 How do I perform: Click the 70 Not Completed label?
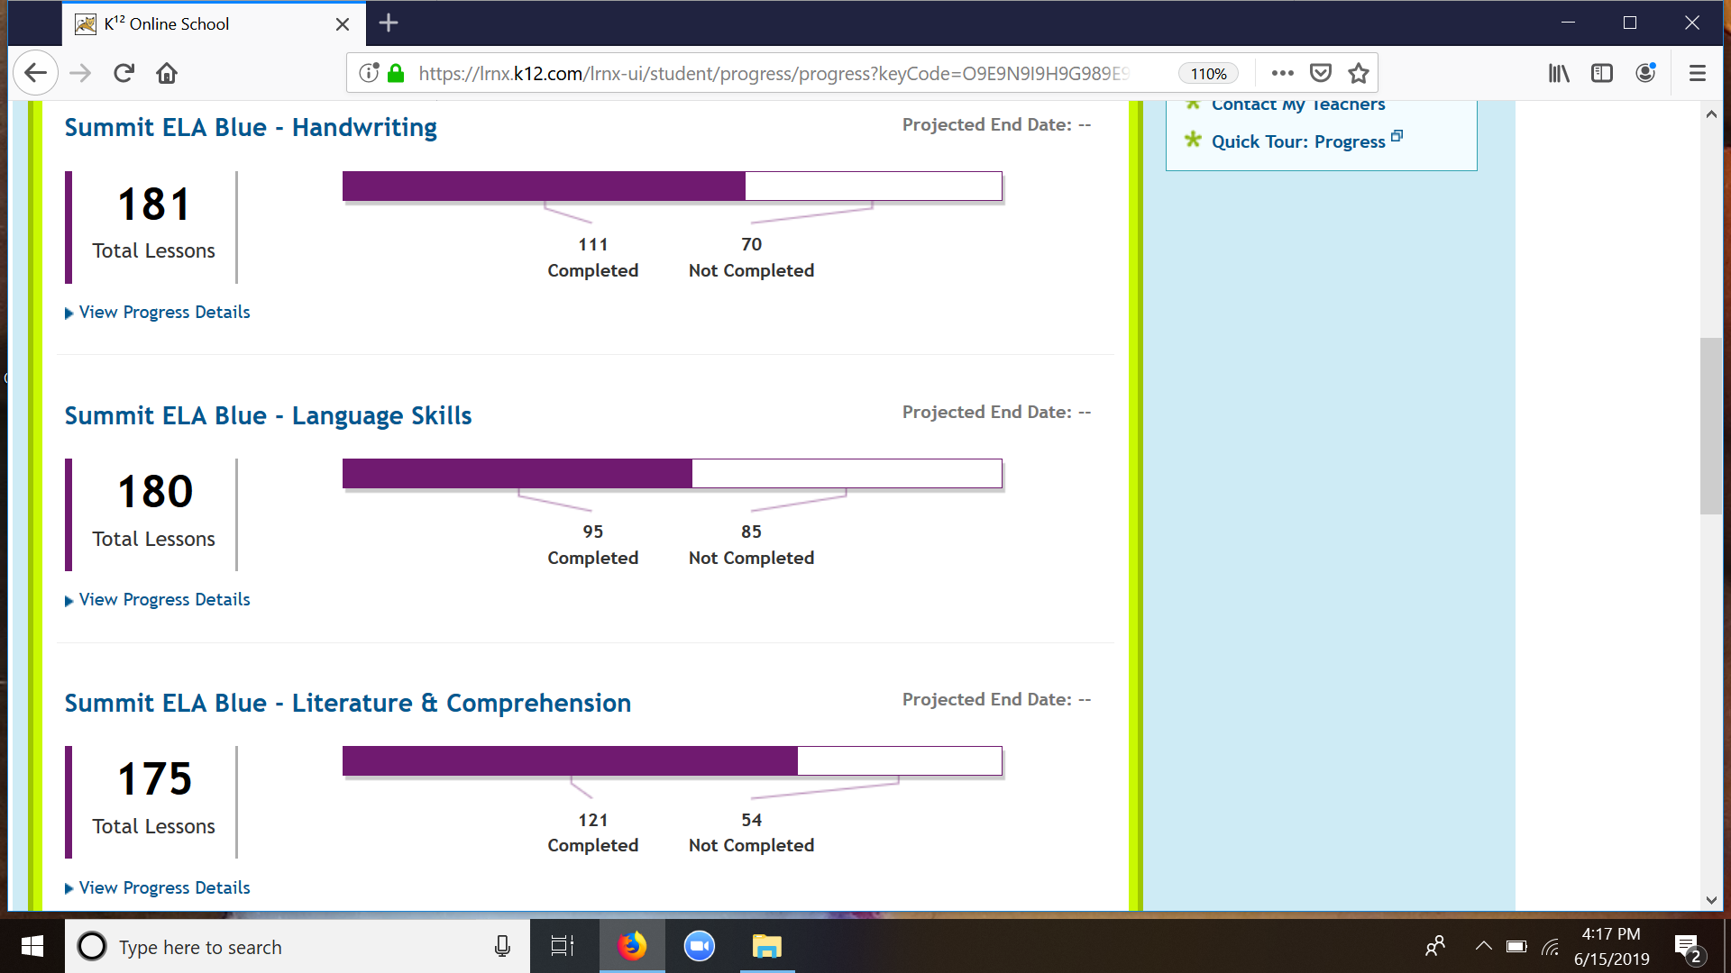click(752, 258)
